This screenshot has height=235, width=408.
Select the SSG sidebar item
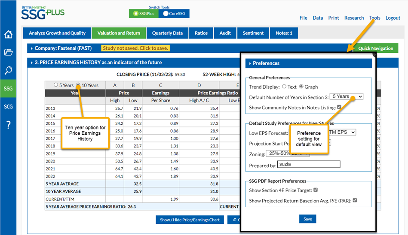point(8,88)
